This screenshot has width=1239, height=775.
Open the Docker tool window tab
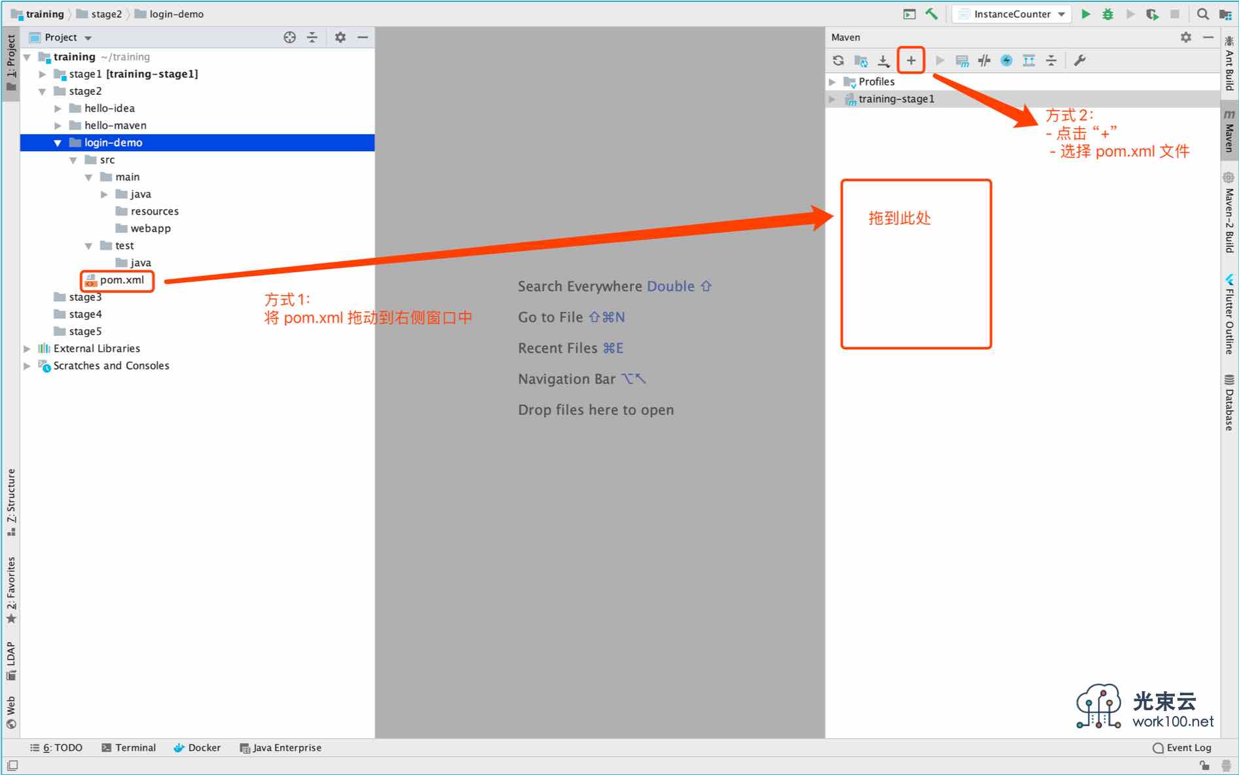[197, 748]
